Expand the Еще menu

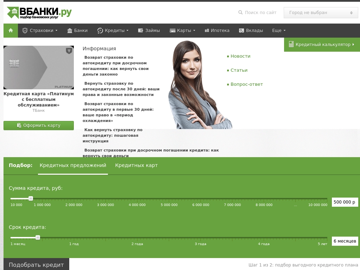point(279,31)
